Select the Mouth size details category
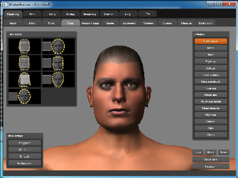The image size is (238, 178). [211, 102]
